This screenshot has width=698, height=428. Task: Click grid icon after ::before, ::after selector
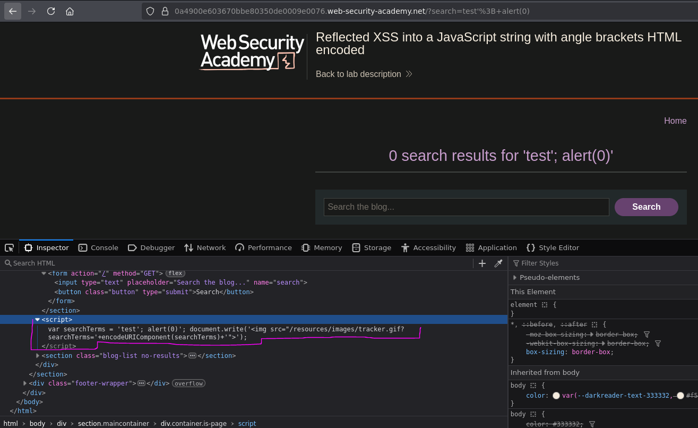tap(594, 324)
